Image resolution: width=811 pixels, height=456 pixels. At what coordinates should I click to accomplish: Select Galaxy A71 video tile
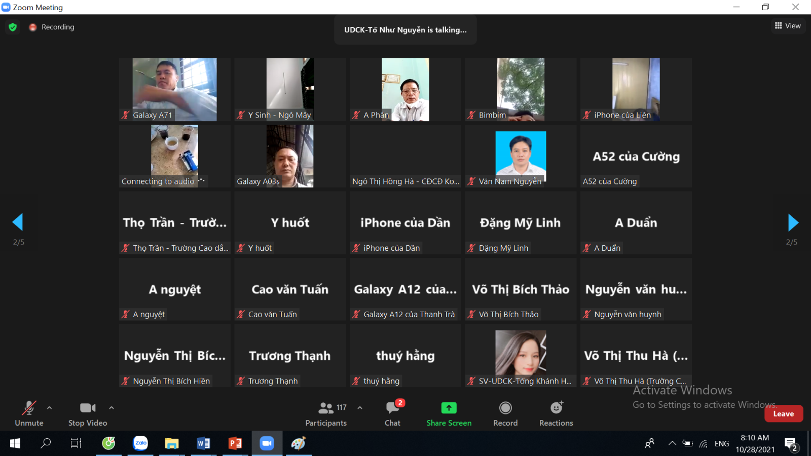click(174, 90)
